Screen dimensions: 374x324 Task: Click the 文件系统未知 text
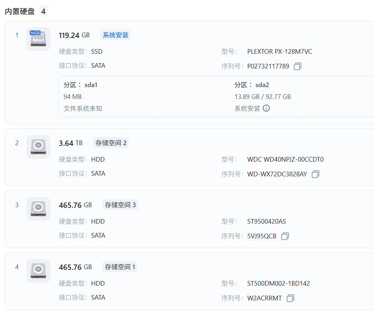pyautogui.click(x=83, y=109)
